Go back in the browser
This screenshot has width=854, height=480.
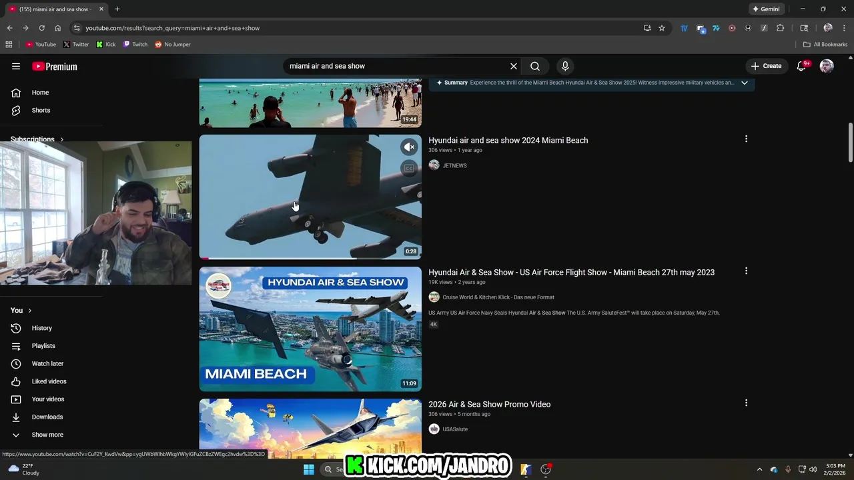click(x=9, y=28)
